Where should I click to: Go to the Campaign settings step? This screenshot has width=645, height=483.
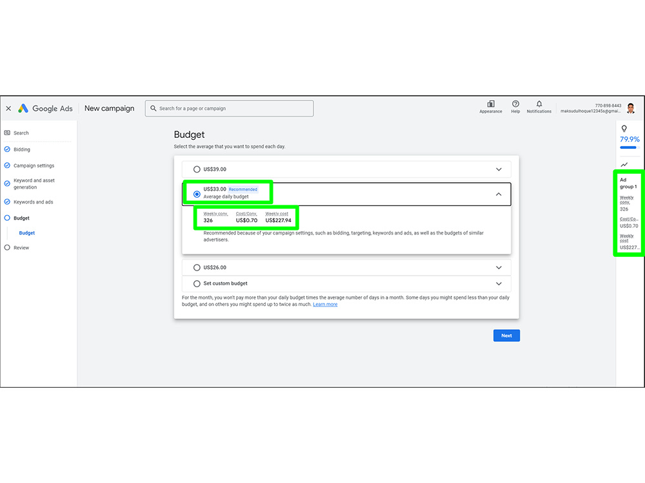click(x=34, y=166)
